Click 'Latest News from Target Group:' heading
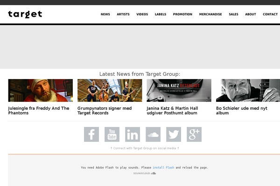 [140, 74]
